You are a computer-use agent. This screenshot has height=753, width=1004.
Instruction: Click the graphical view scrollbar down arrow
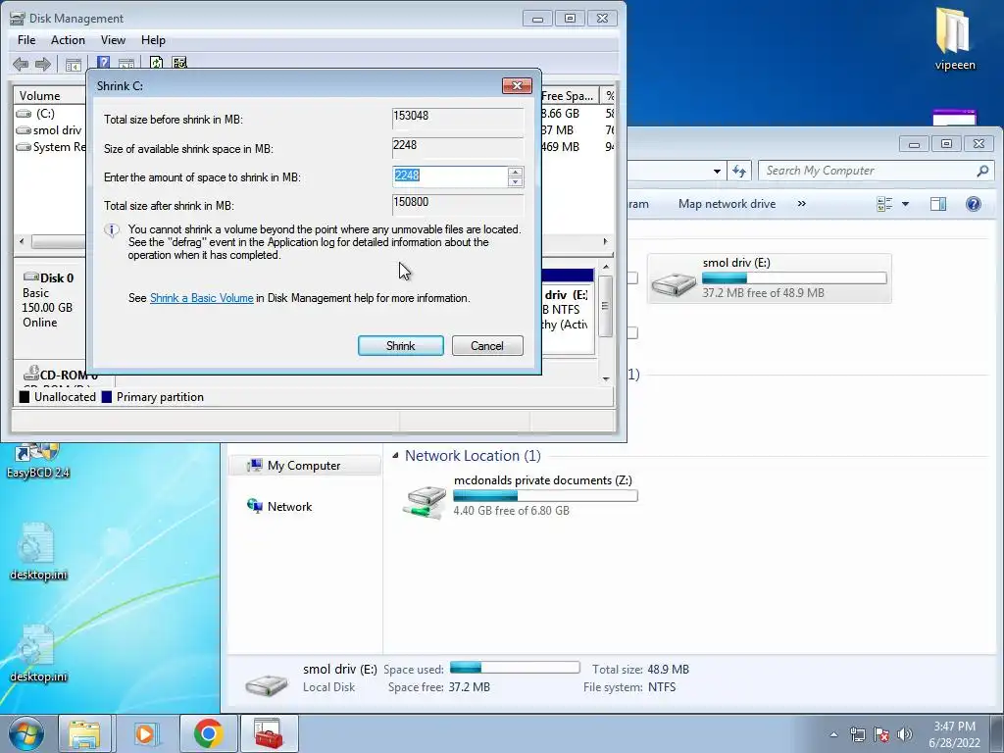(606, 378)
